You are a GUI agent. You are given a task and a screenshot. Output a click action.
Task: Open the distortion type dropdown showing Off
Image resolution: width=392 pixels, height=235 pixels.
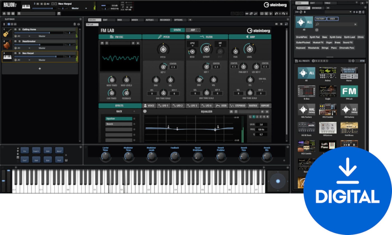[220, 44]
